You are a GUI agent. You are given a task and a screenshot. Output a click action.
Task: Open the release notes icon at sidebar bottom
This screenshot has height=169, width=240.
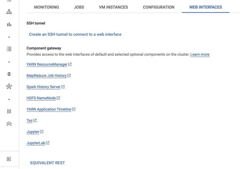9,159
